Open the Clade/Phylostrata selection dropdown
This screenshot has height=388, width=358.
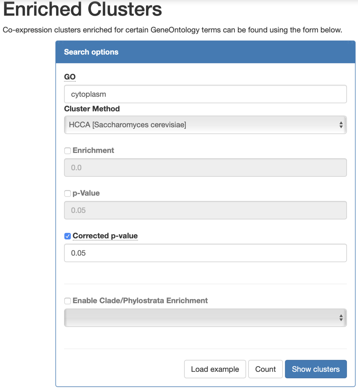(x=205, y=318)
